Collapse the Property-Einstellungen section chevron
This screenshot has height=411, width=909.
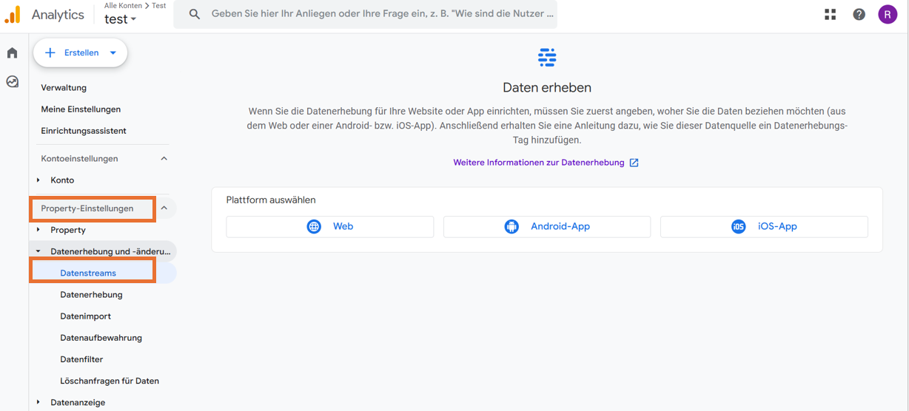tap(164, 208)
